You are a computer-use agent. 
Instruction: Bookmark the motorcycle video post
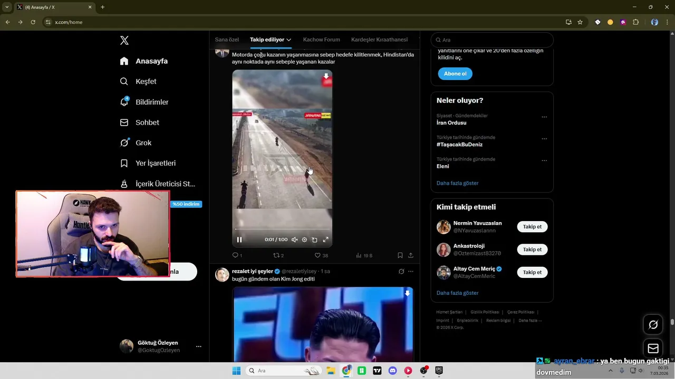[400, 255]
